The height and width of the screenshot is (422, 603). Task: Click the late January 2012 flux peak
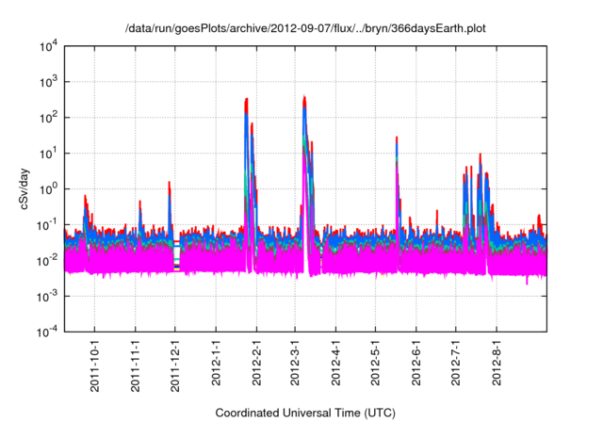tap(246, 100)
